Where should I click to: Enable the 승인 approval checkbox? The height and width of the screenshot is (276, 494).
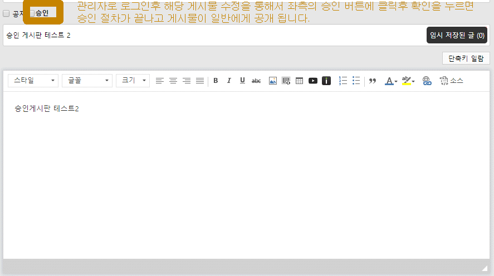(x=32, y=13)
